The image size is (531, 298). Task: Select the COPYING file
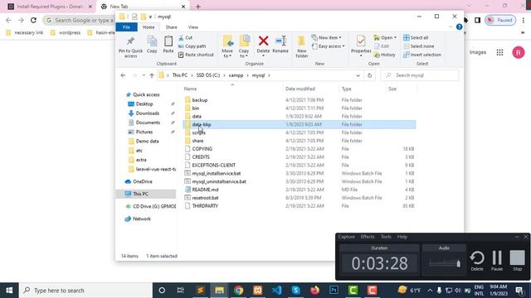pyautogui.click(x=202, y=149)
